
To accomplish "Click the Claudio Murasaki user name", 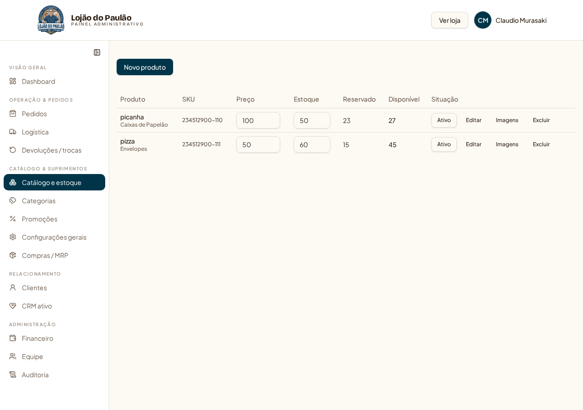I will coord(521,20).
